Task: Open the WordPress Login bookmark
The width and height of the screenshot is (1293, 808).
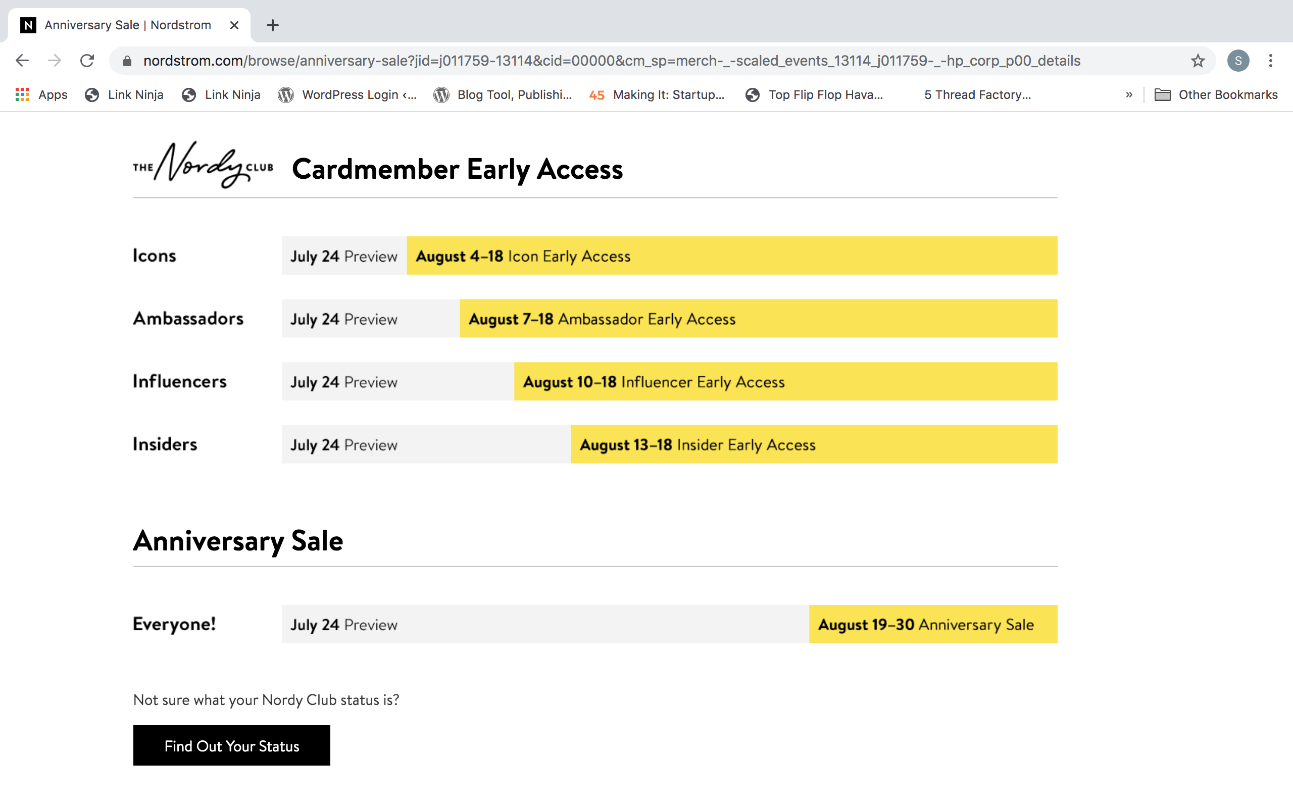Action: click(x=348, y=94)
